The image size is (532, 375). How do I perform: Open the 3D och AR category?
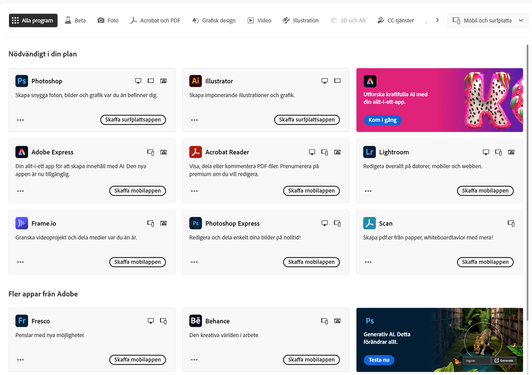pos(348,20)
